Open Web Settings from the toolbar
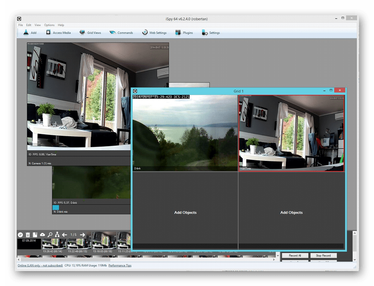 click(154, 33)
